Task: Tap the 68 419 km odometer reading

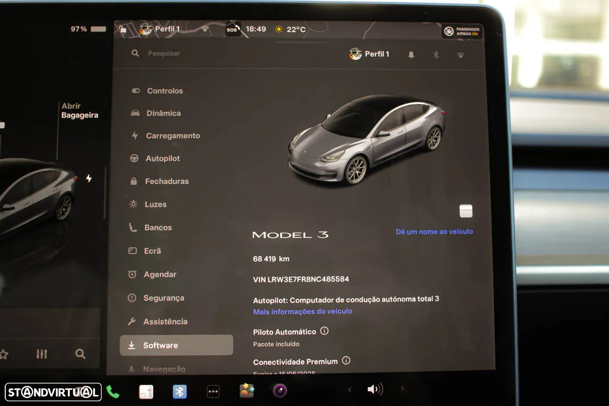Action: 271,259
